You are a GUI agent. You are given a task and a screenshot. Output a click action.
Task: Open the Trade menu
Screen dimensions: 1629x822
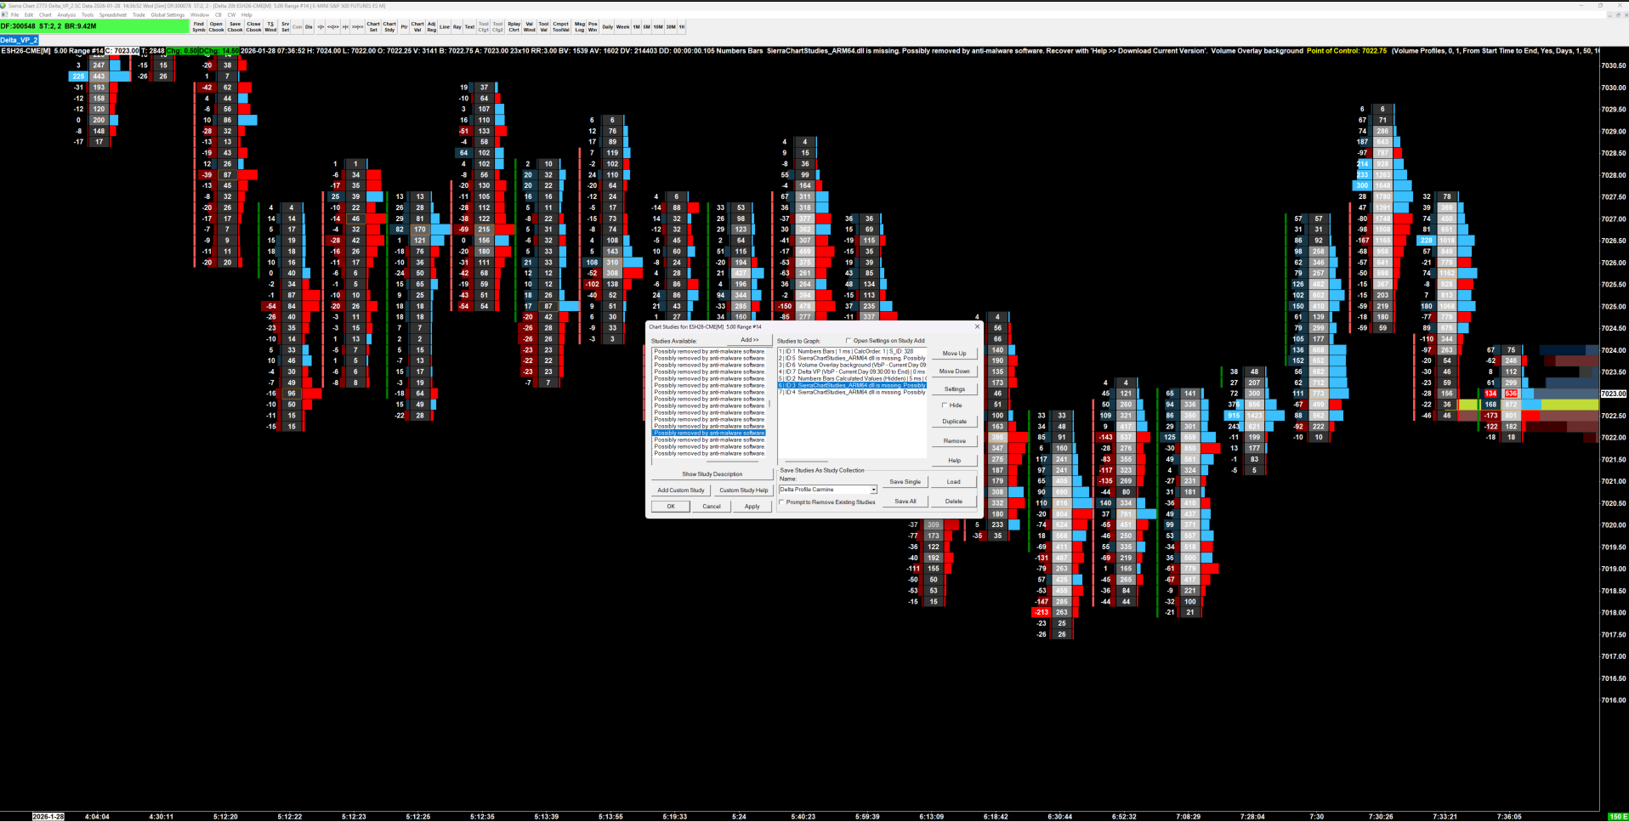point(139,14)
